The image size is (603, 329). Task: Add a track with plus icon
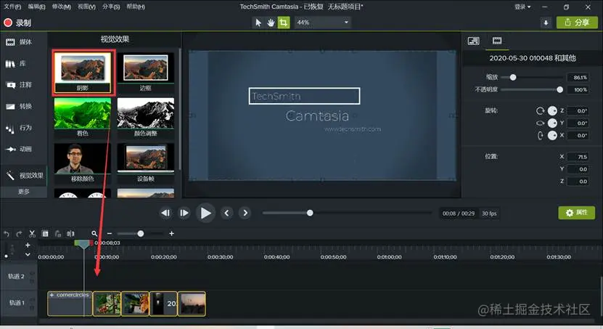pos(28,245)
